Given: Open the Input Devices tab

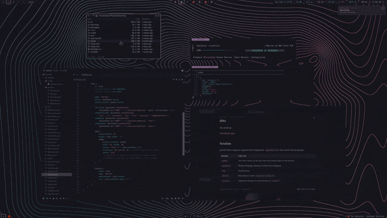Looking at the screenshot, I should [241, 57].
